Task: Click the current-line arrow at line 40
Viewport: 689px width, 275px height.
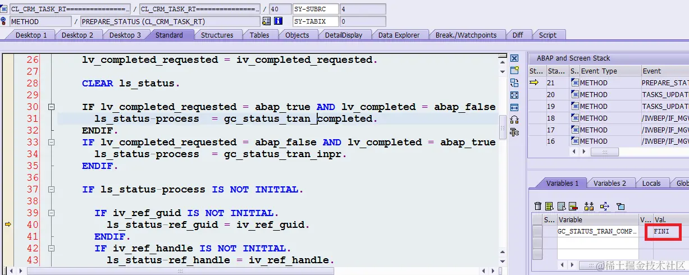Action: (8, 224)
